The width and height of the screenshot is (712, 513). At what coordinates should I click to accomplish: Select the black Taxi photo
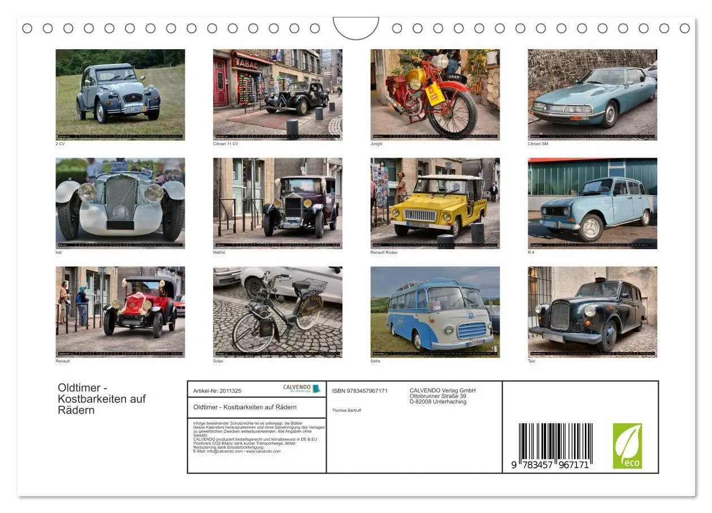592,312
